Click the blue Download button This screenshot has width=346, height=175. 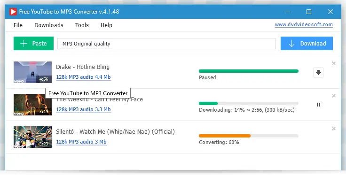point(307,43)
